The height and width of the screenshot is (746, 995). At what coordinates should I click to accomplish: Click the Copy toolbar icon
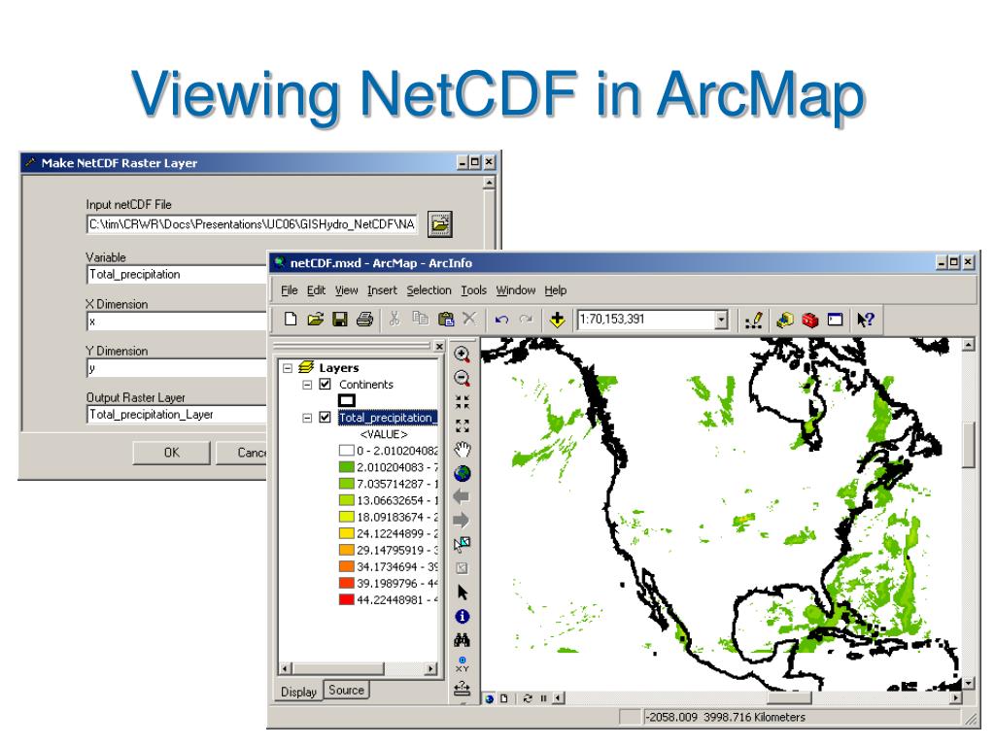(x=420, y=319)
